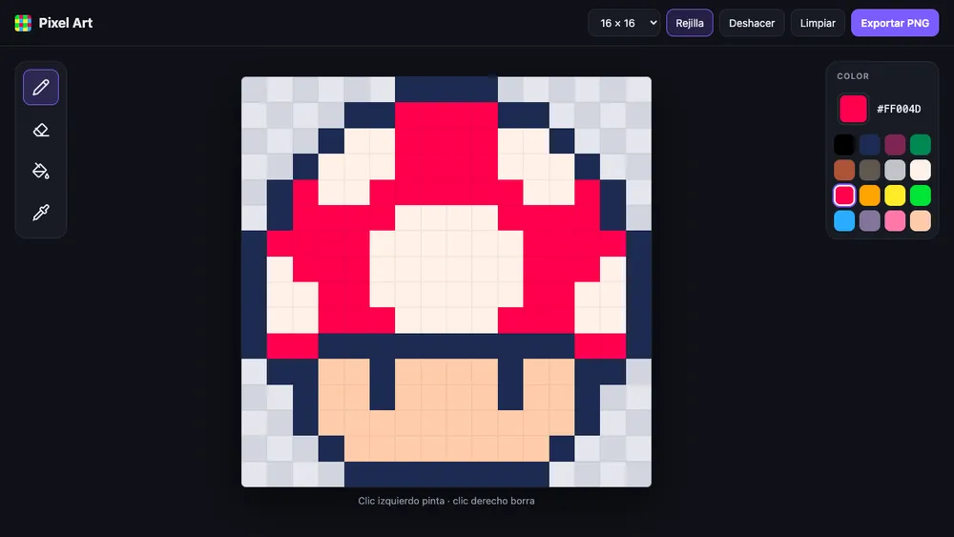Pick the dark navy blue palette swatch
Viewport: 954px width, 537px height.
tap(869, 145)
